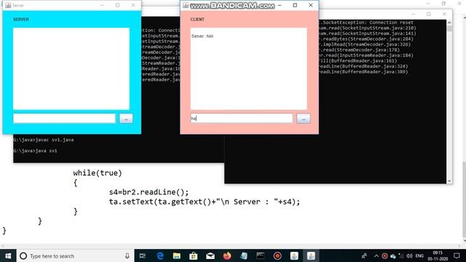The width and height of the screenshot is (466, 262).
Task: Open Task View on the taskbar
Action: pos(143,255)
